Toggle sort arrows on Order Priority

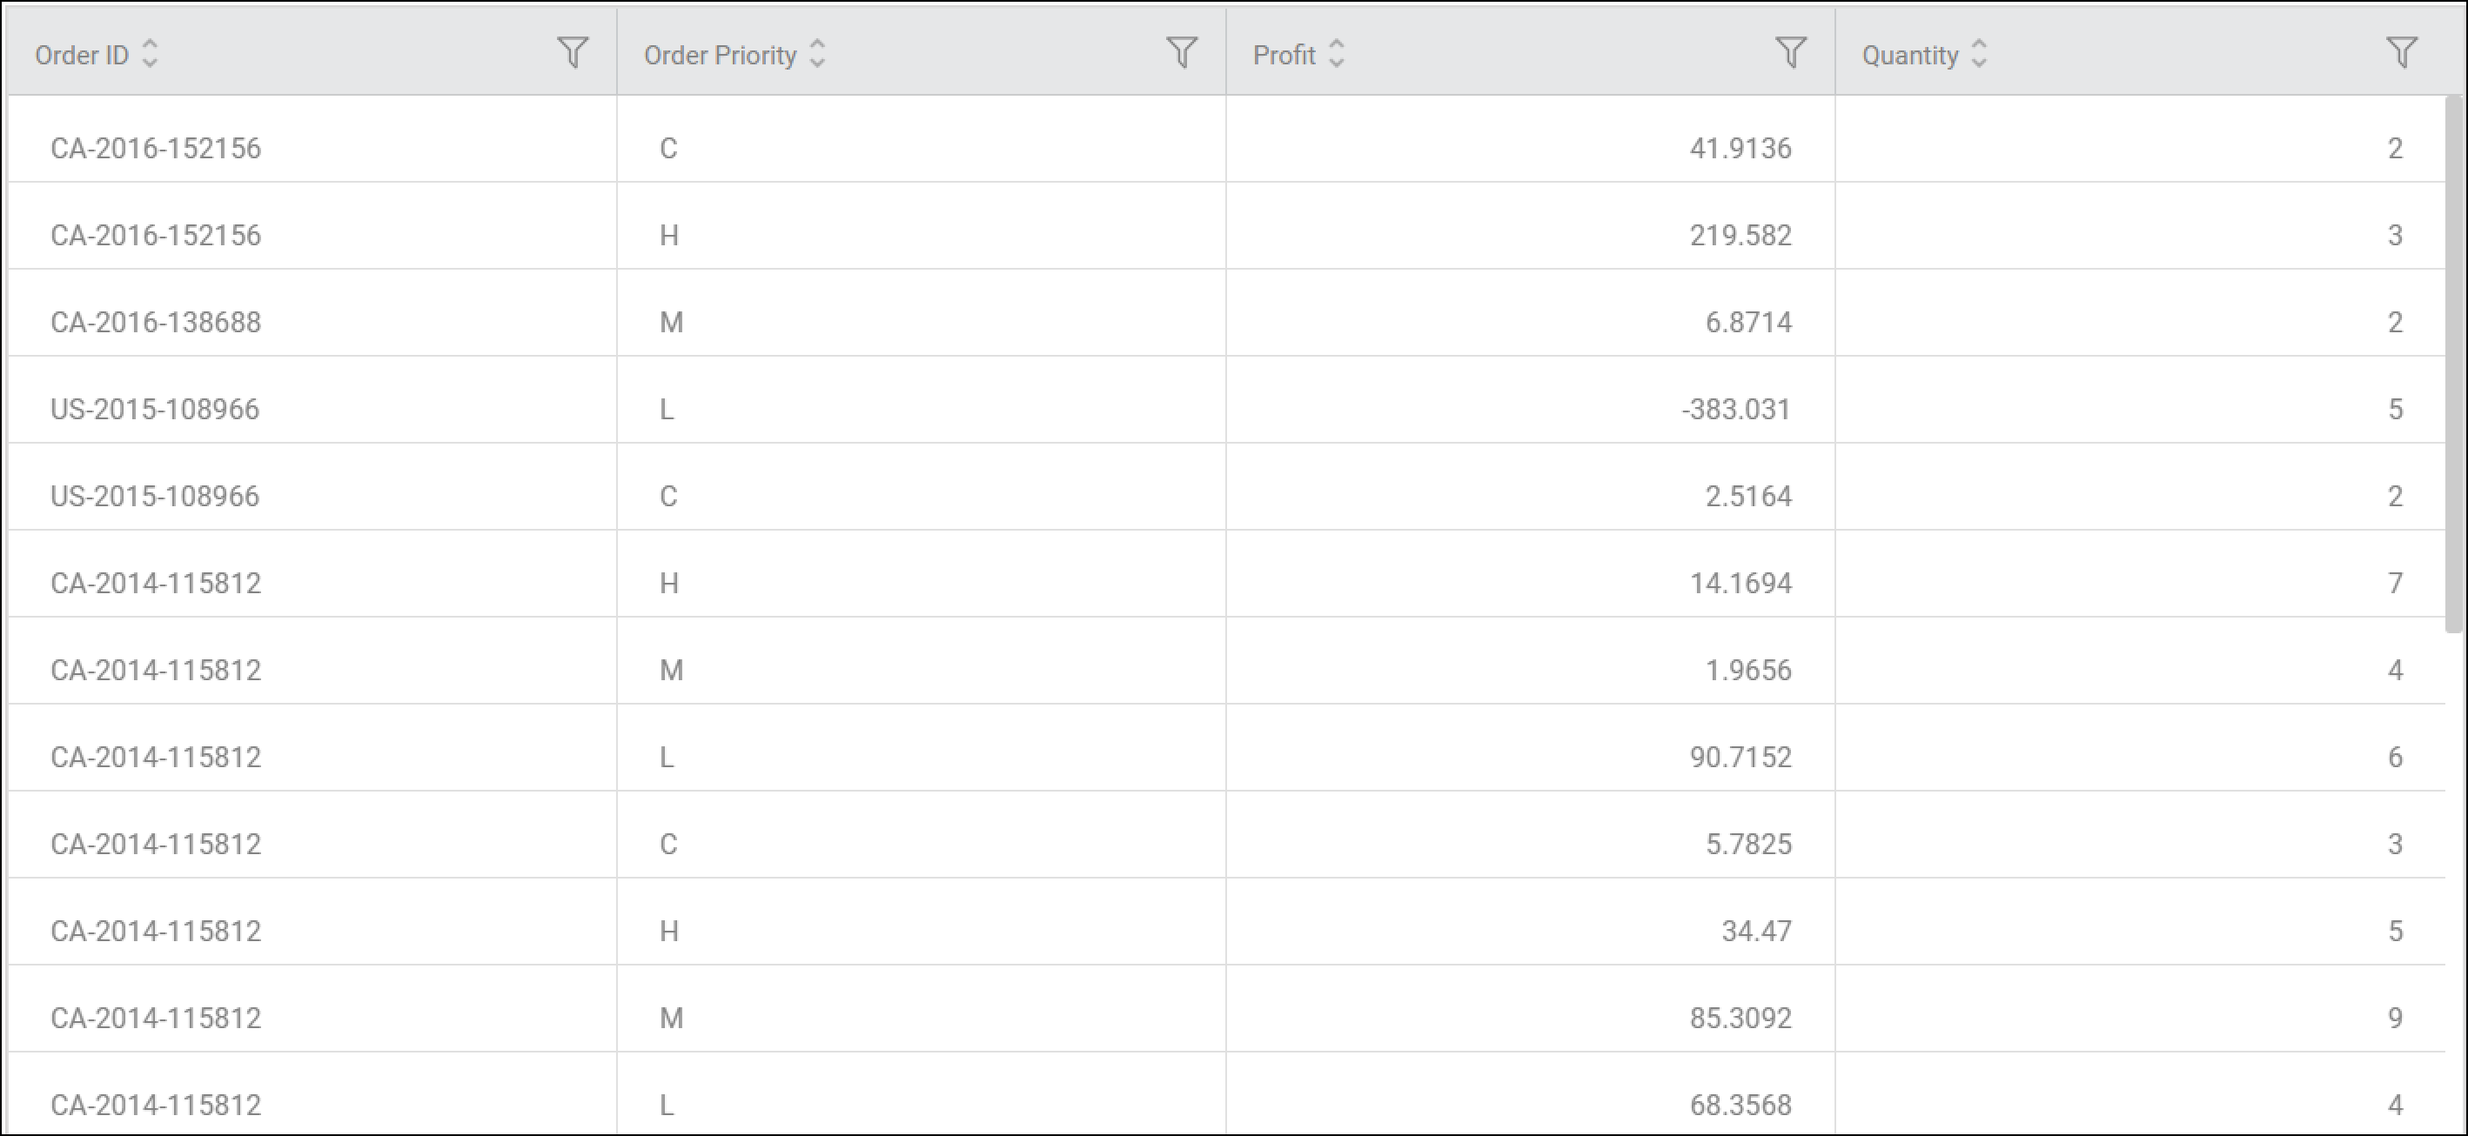(x=817, y=54)
